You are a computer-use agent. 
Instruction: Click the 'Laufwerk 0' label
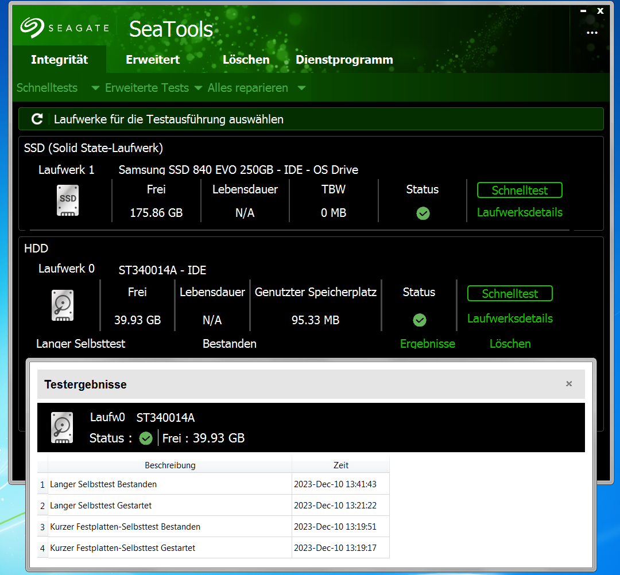click(x=67, y=269)
